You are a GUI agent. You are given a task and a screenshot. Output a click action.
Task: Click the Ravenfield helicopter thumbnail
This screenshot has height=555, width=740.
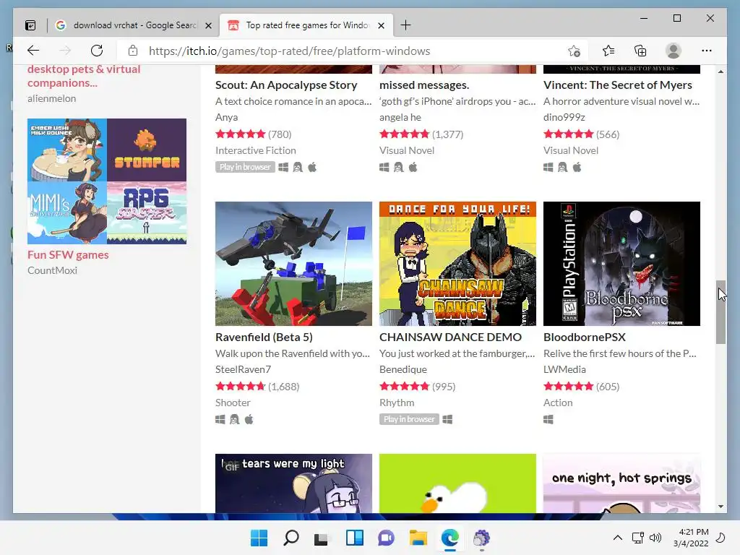293,263
